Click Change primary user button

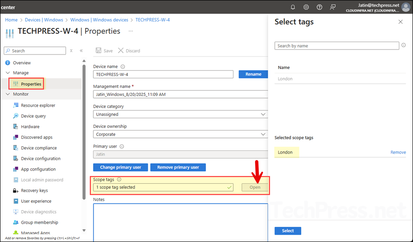tap(120, 167)
